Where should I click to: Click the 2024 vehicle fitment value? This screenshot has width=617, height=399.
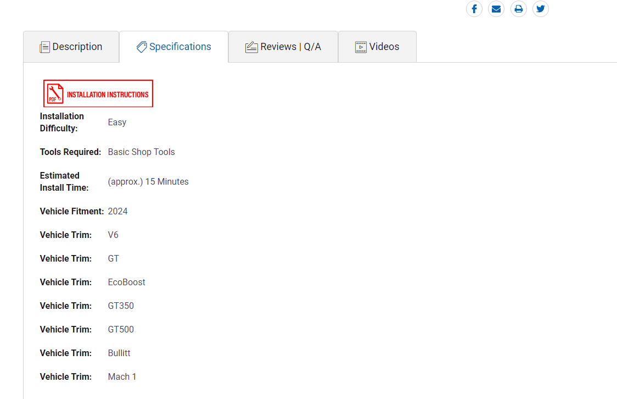coord(117,211)
